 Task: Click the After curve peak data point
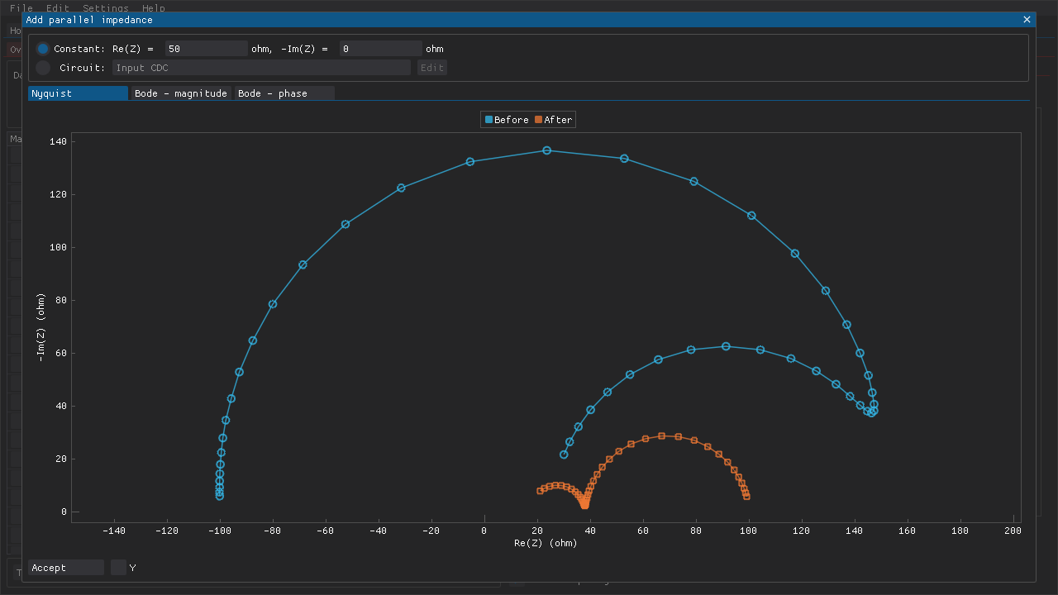pyautogui.click(x=661, y=436)
